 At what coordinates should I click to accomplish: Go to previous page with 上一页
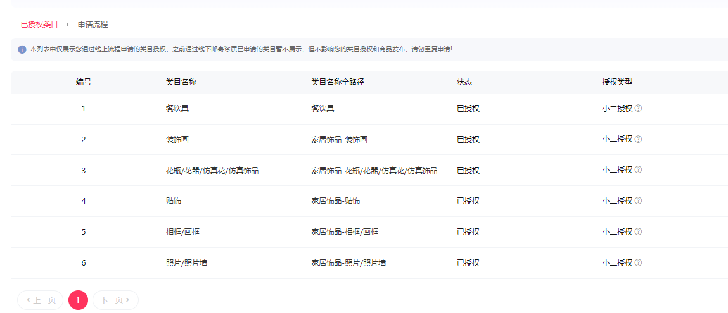41,300
